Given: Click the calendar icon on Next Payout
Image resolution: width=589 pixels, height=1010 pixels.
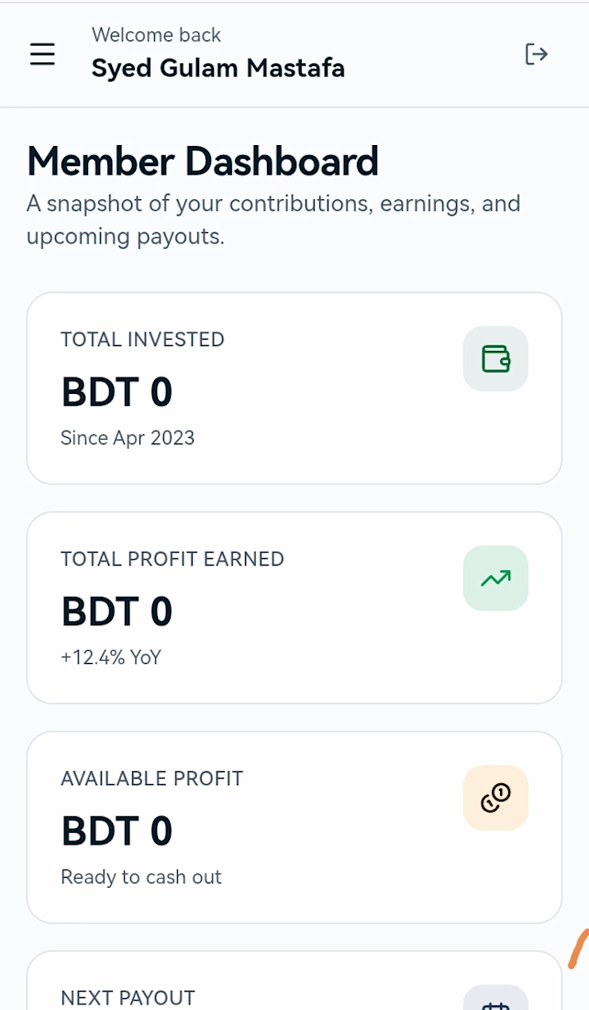Looking at the screenshot, I should coord(495,998).
